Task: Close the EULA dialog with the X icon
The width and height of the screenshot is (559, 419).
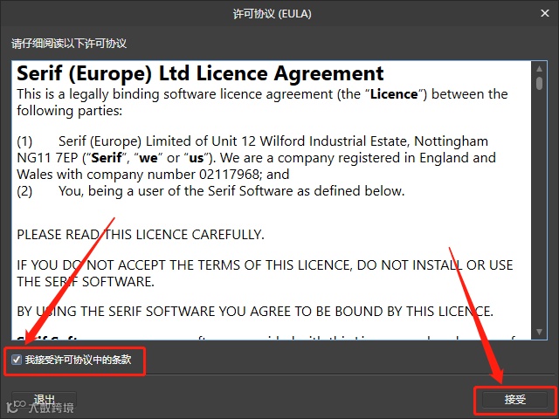Action: click(x=544, y=13)
